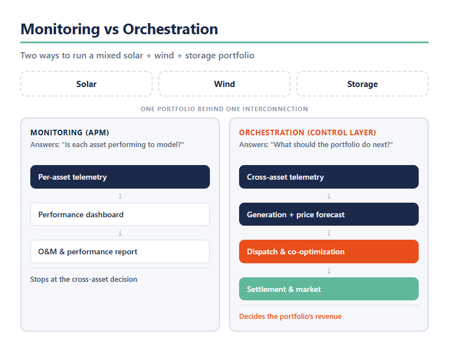Image resolution: width=449 pixels, height=352 pixels.
Task: Select the Cross-asset telemetry block
Action: pyautogui.click(x=329, y=177)
